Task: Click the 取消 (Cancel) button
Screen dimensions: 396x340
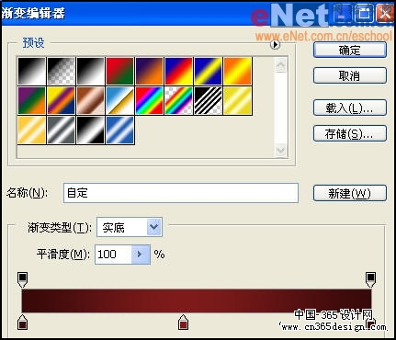Action: click(350, 75)
